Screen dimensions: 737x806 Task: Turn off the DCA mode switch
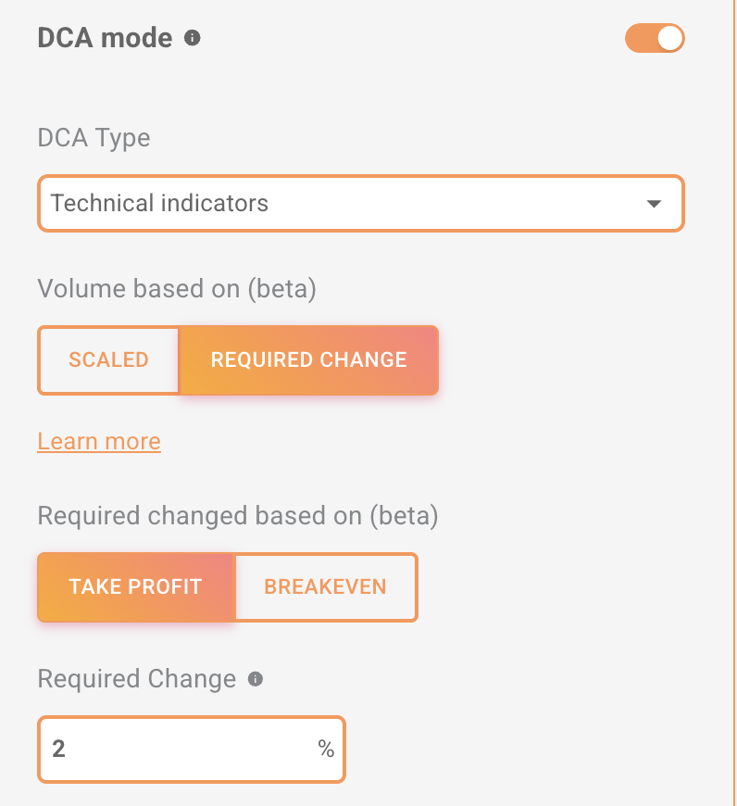[655, 38]
